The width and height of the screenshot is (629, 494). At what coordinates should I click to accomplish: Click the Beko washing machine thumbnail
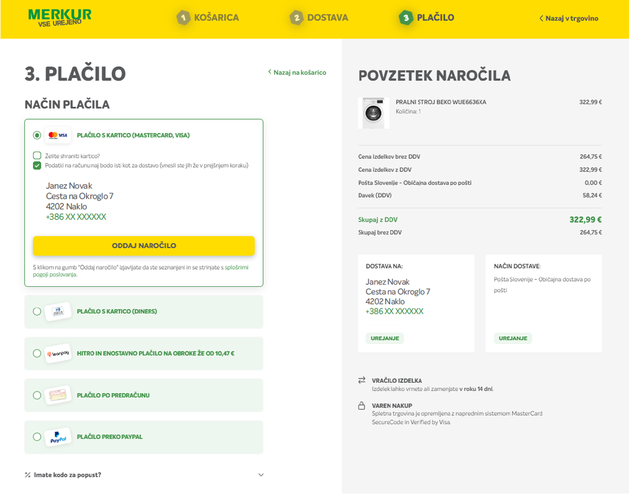pyautogui.click(x=373, y=113)
